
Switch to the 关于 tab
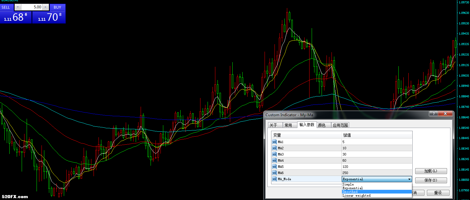point(275,125)
